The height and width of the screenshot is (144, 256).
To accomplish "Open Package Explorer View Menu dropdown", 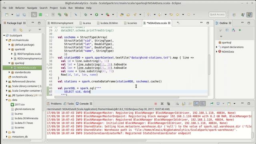I will point(40,30).
